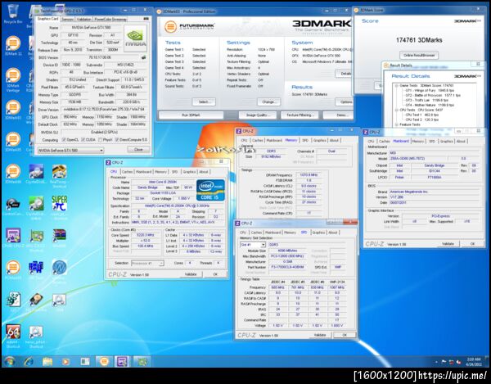Toggle the PhysX checkbox in GPU-Z
This screenshot has width=491, height=384.
pos(100,140)
